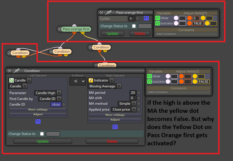The image size is (233, 161).
Task: Select the Pass orange first node
Action: 76,29
